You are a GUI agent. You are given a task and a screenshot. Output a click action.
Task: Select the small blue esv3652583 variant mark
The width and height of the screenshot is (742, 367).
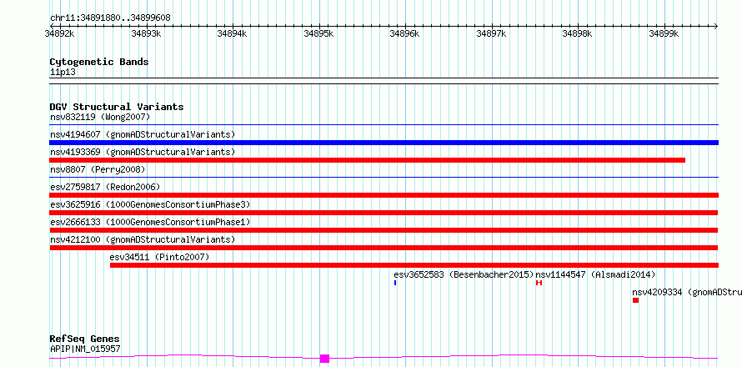(x=395, y=283)
